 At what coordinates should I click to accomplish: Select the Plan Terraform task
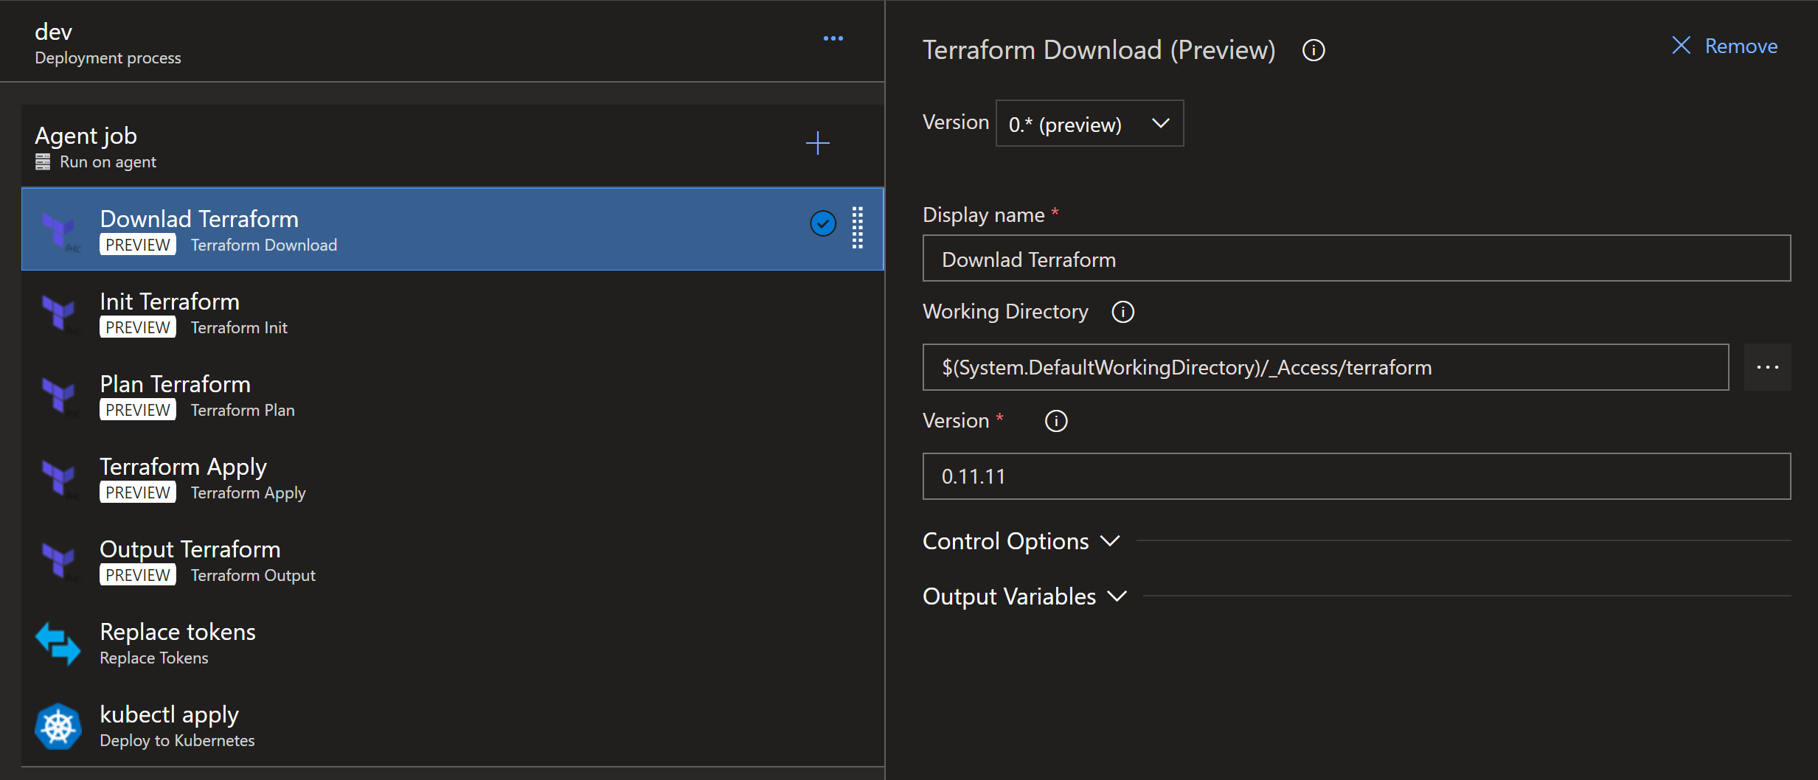coord(453,395)
